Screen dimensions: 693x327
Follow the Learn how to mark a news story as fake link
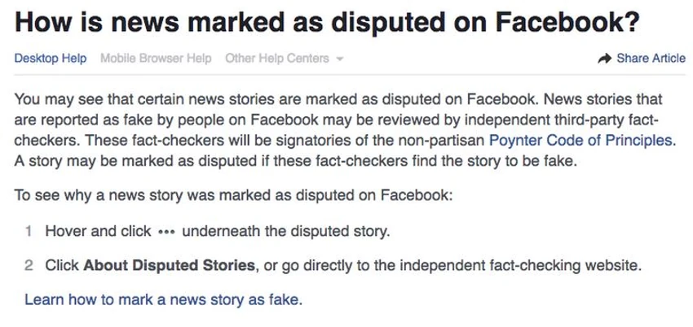pos(164,299)
